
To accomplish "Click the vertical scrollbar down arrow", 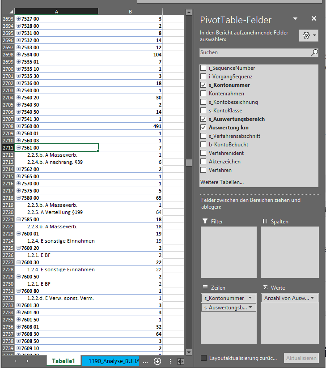I will tap(189, 352).
